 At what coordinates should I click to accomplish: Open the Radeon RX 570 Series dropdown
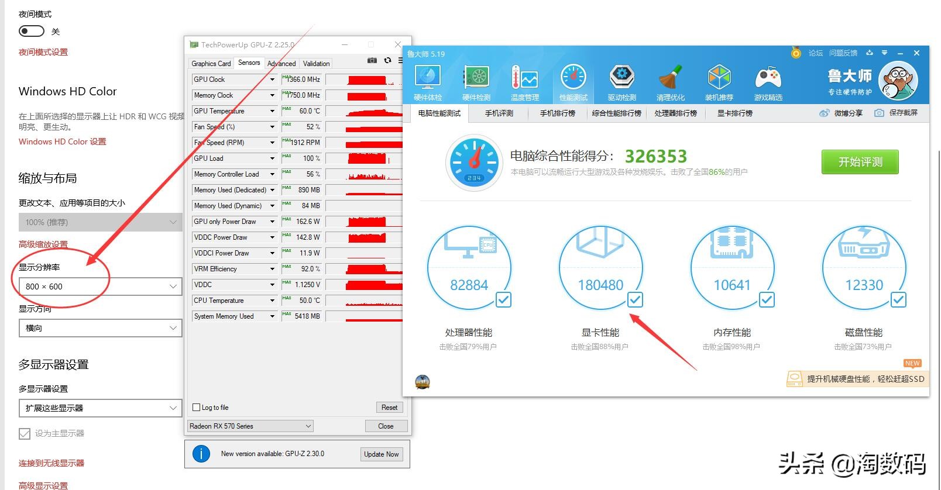pos(250,426)
